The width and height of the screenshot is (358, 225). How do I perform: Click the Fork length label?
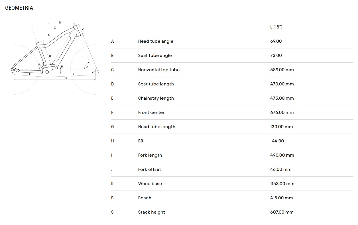coord(150,155)
